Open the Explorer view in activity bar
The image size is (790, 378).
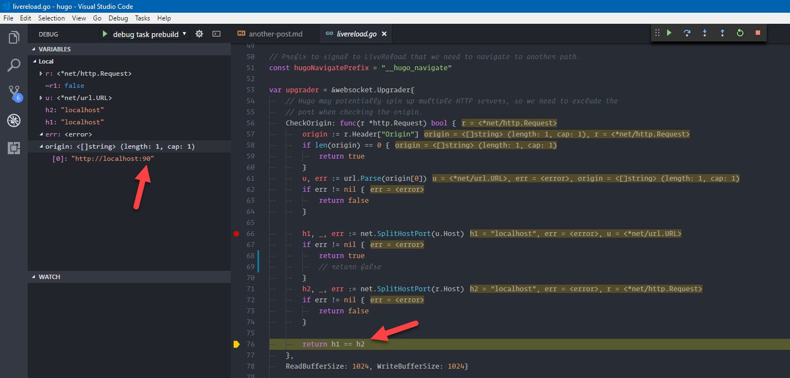14,38
